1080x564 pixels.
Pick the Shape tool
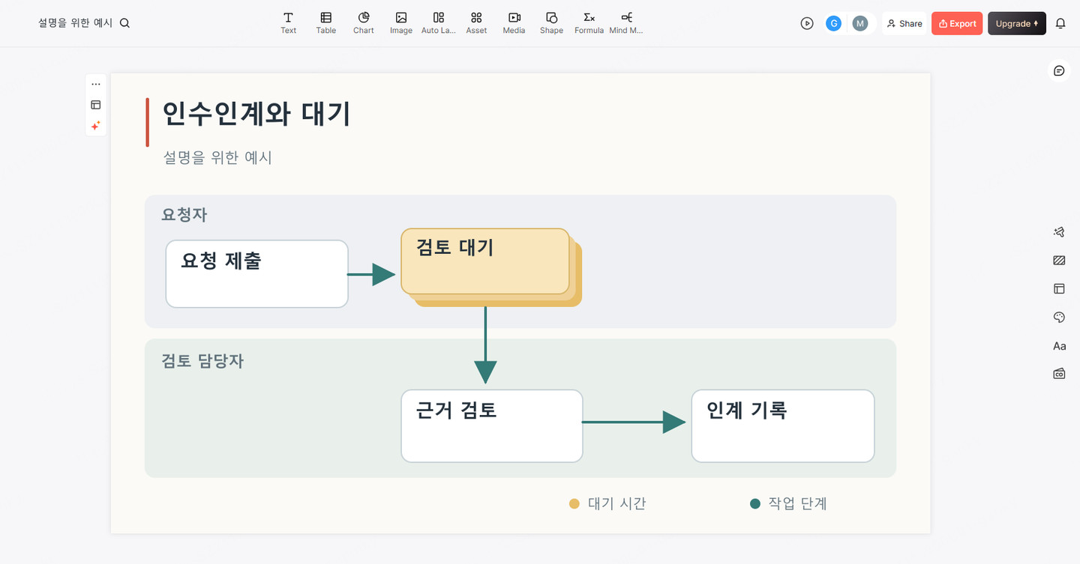point(551,23)
